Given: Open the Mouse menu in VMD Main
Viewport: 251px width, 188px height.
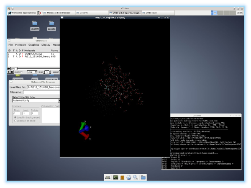Looking at the screenshot, I should (x=56, y=45).
